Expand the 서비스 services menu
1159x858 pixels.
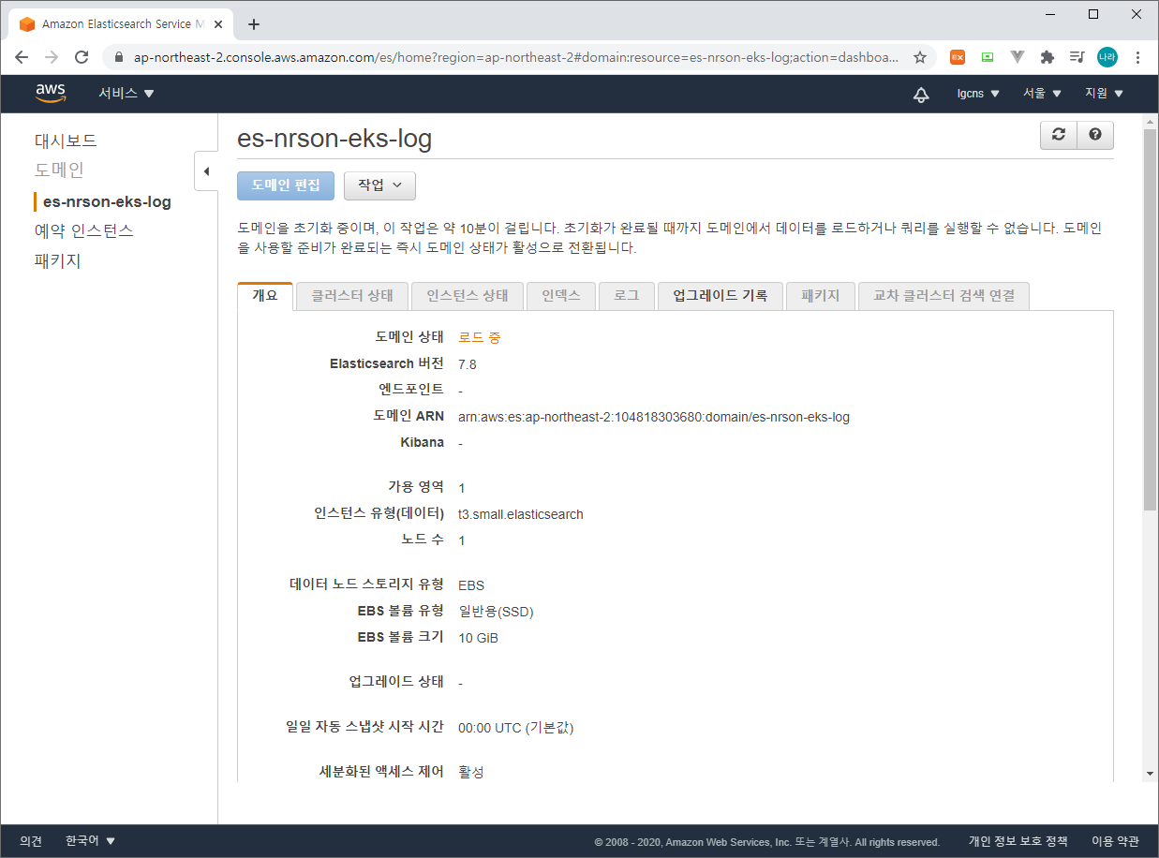(x=126, y=94)
